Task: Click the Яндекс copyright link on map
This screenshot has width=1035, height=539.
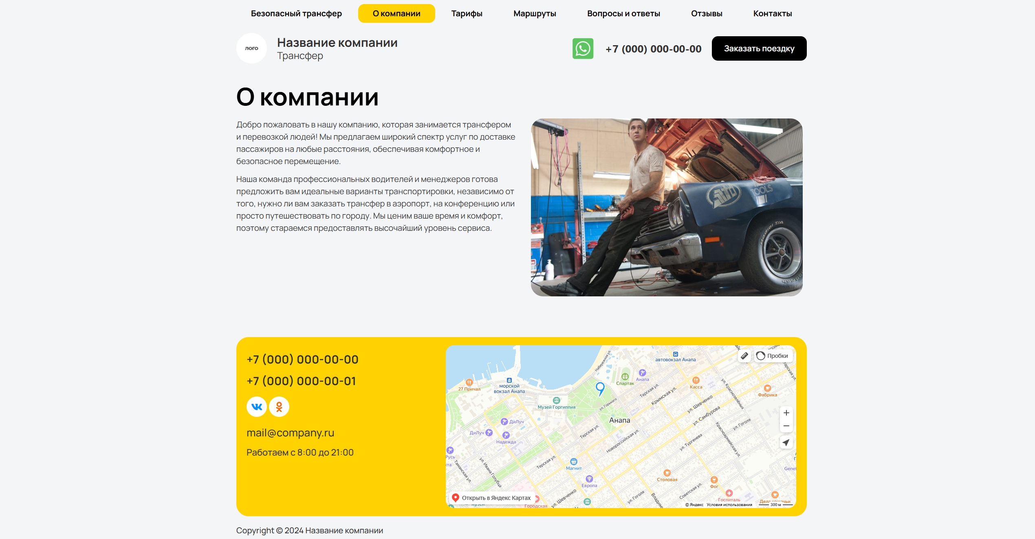Action: click(x=694, y=505)
